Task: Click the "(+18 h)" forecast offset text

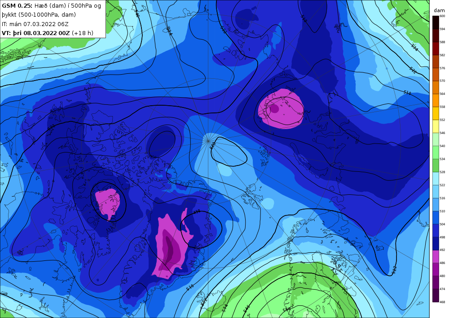Action: pyautogui.click(x=83, y=33)
